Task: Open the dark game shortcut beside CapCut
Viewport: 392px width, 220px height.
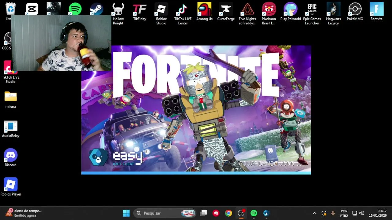Action: 54,9
